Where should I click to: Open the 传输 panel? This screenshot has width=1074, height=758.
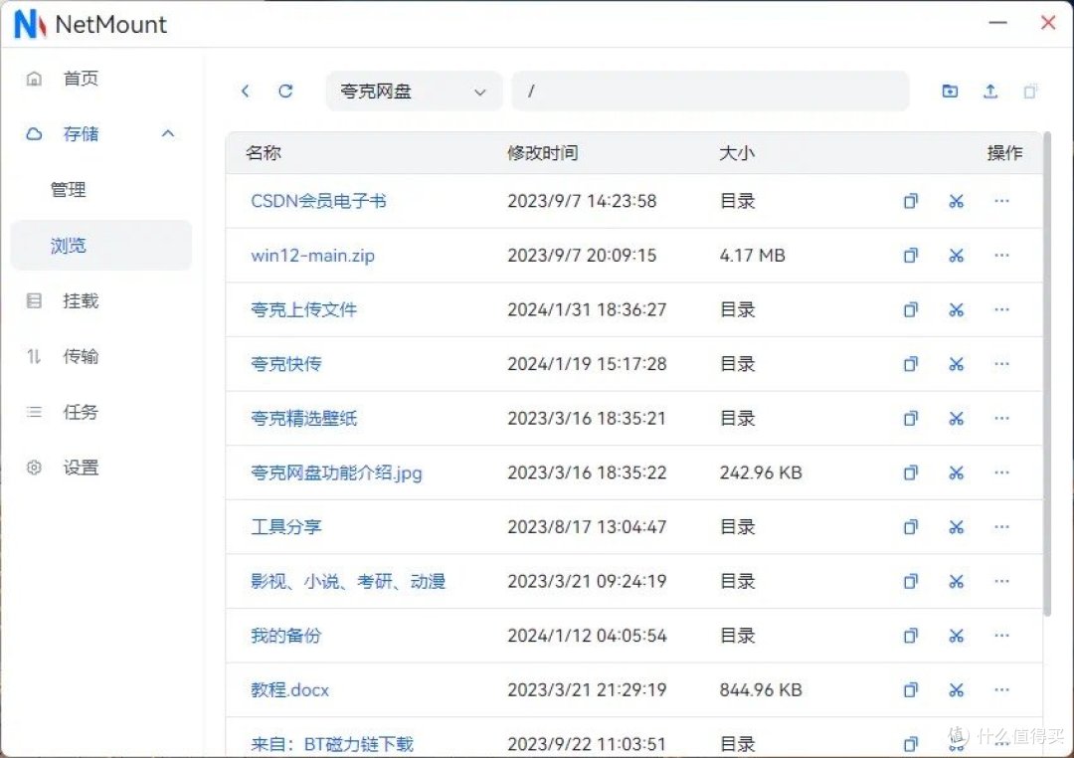coord(80,356)
